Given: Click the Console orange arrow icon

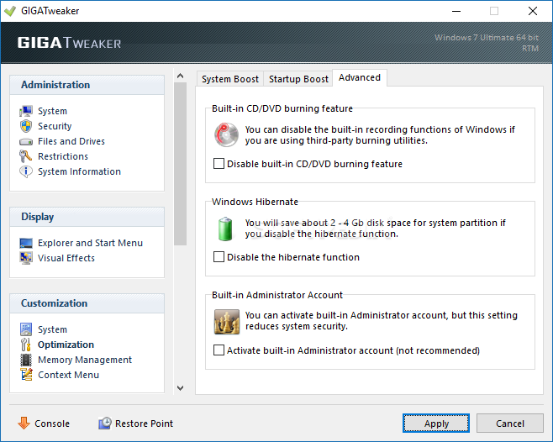Looking at the screenshot, I should tap(24, 423).
